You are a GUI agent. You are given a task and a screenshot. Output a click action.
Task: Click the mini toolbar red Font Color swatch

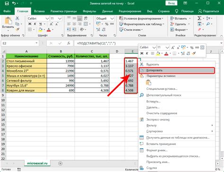click(166, 53)
